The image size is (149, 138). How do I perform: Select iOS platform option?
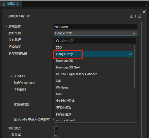(x=94, y=81)
